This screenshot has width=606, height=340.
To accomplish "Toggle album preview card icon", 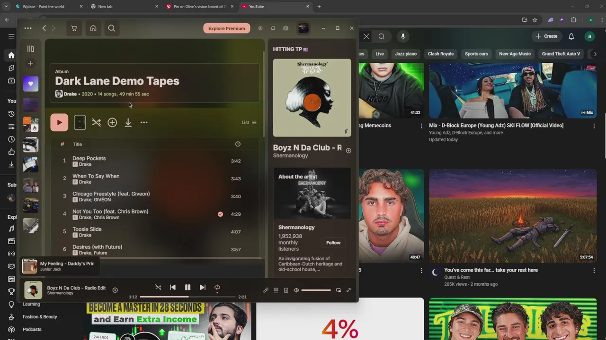I will [x=80, y=123].
